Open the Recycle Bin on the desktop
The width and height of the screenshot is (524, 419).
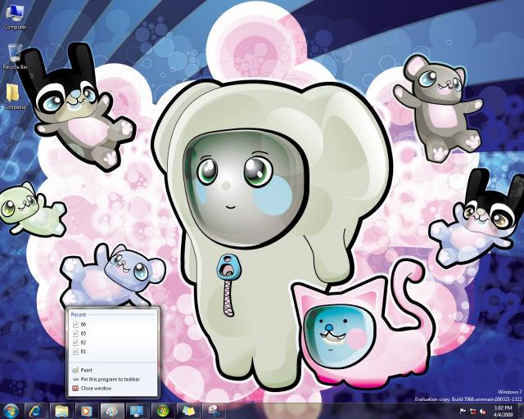(x=14, y=54)
